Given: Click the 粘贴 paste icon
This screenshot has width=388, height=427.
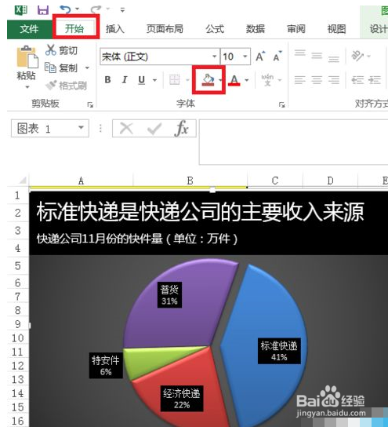Looking at the screenshot, I should point(27,57).
